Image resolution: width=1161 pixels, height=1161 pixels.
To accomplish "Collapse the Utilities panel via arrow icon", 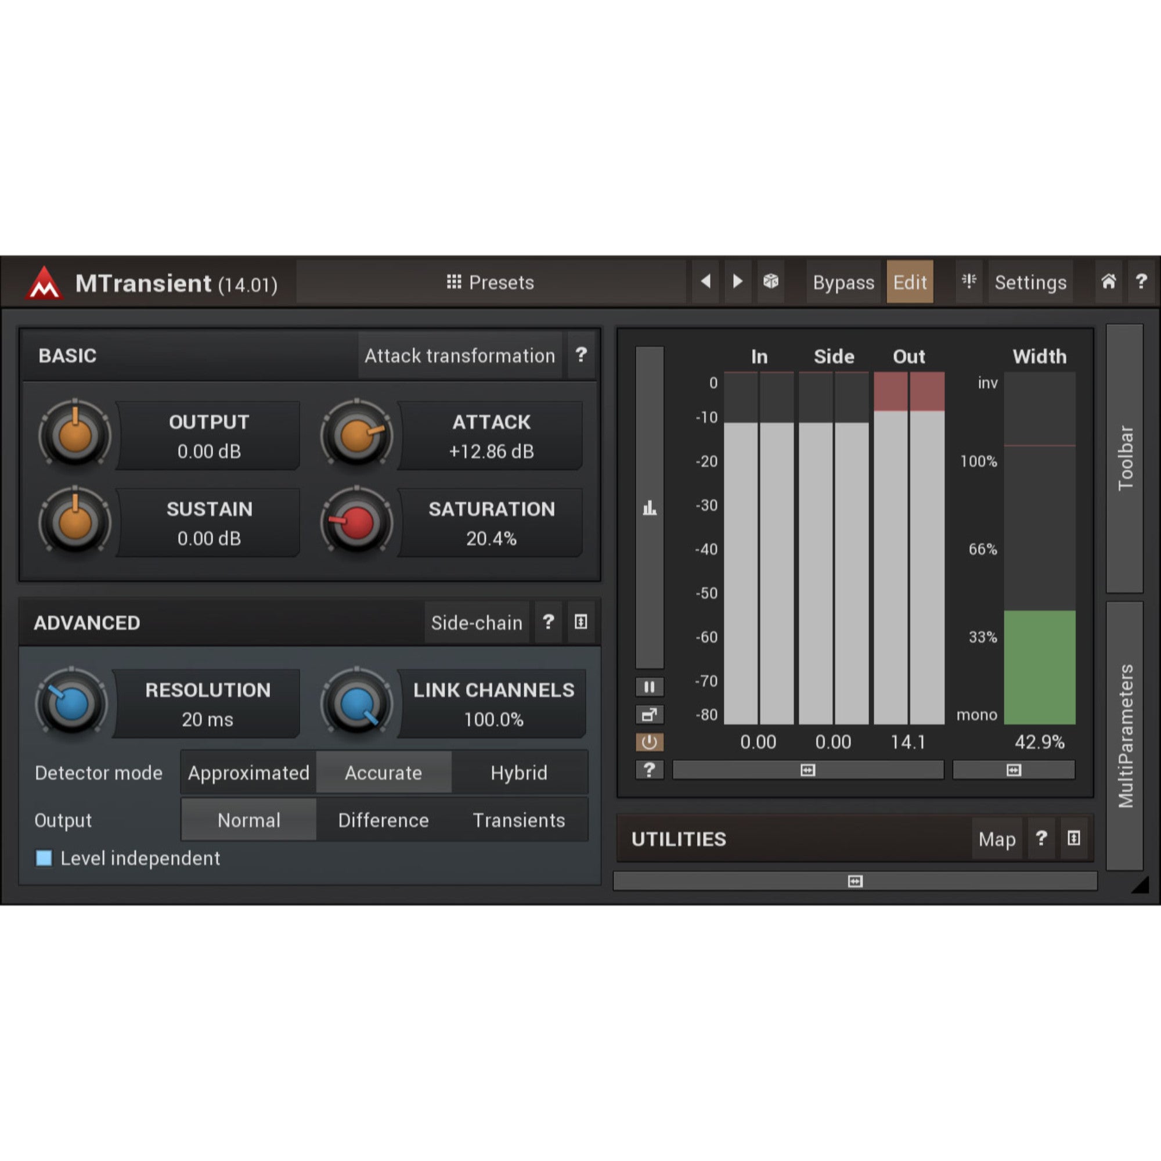I will (x=1074, y=838).
